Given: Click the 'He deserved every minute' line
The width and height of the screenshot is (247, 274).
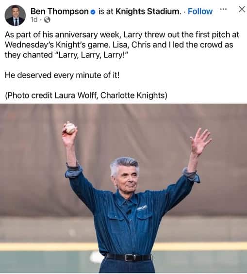Looking at the screenshot, I should [62, 75].
